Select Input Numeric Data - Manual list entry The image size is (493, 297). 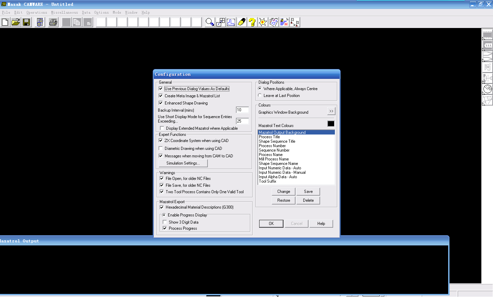[x=296, y=172]
